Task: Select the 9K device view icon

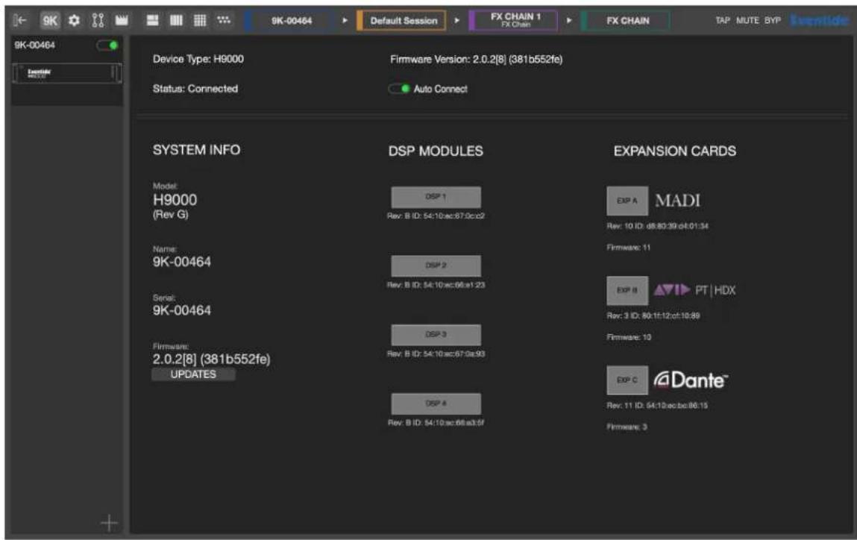Action: tap(50, 21)
